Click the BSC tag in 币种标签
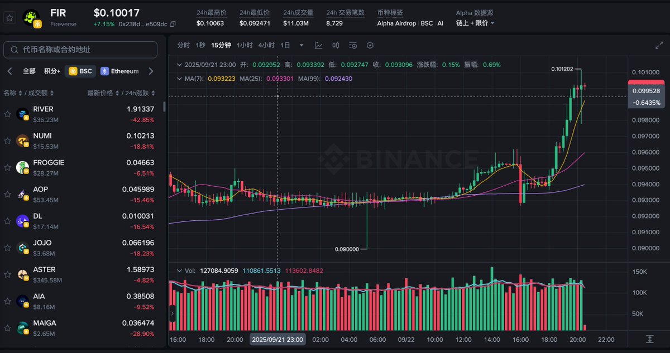 pos(427,23)
